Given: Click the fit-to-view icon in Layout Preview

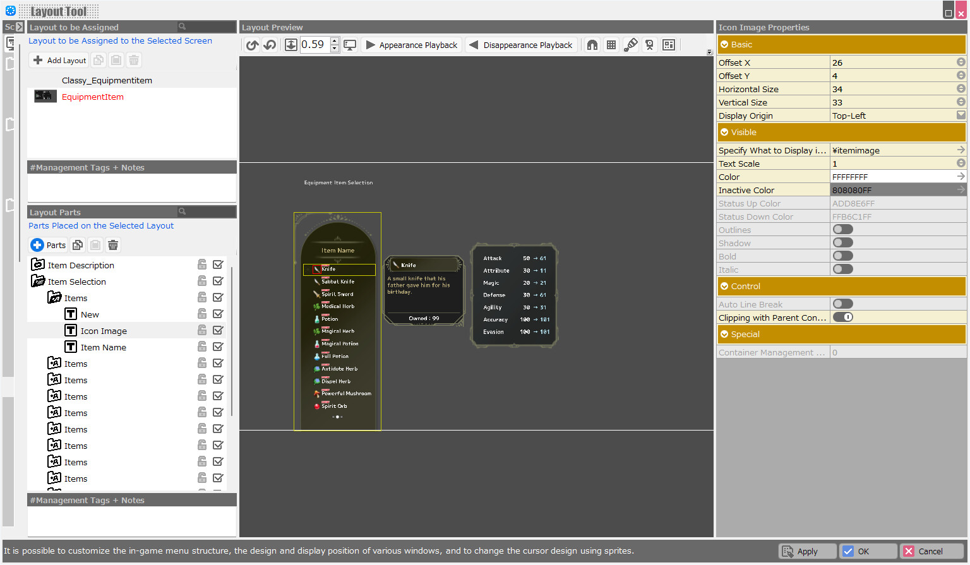Looking at the screenshot, I should coord(291,45).
